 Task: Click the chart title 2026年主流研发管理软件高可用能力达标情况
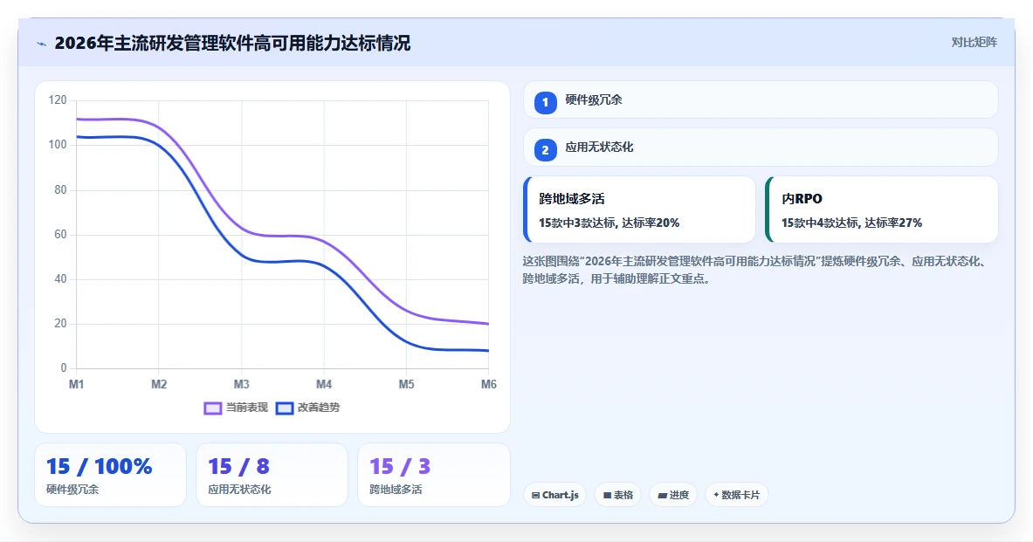232,44
